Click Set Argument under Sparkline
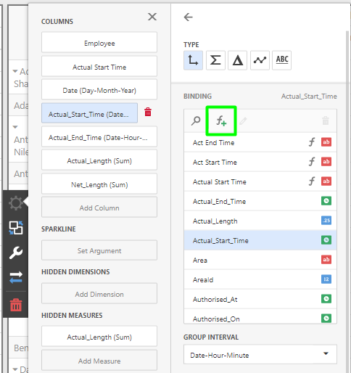 pyautogui.click(x=99, y=250)
